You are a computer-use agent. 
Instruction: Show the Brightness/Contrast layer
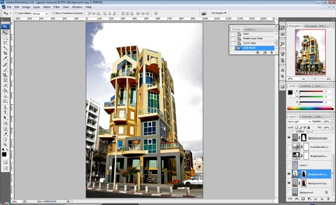[289, 156]
